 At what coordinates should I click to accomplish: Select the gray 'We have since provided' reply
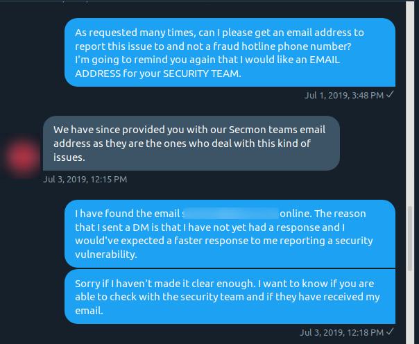coord(191,143)
